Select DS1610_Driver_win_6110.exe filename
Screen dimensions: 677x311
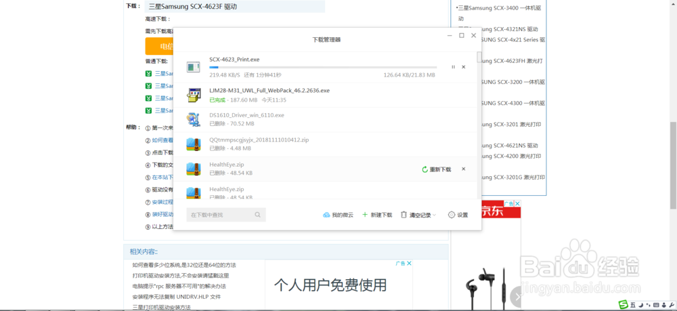coord(246,115)
